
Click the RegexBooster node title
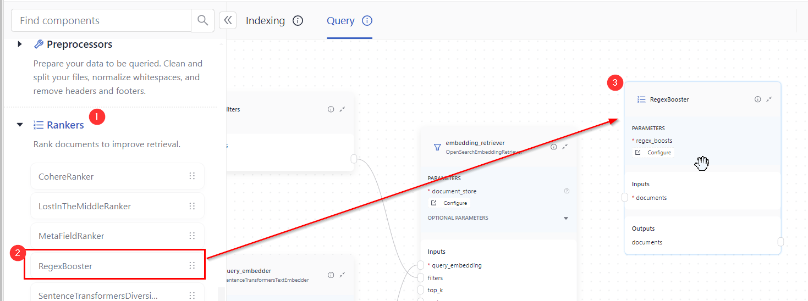click(x=669, y=99)
